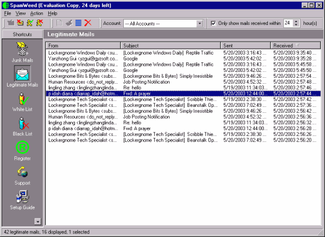The height and width of the screenshot is (237, 325).
Task: Select the Scribble Thie... mail received 2:57:42
Action: click(183, 99)
